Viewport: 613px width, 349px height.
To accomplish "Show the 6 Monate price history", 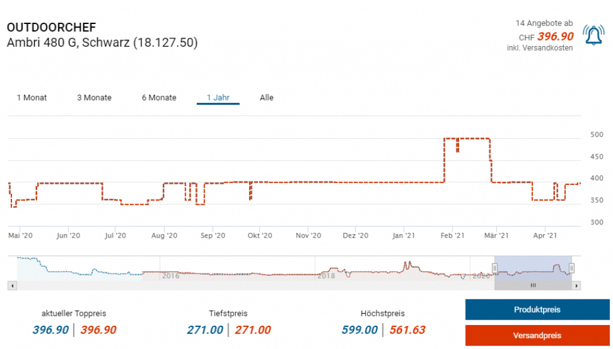I will (x=159, y=98).
